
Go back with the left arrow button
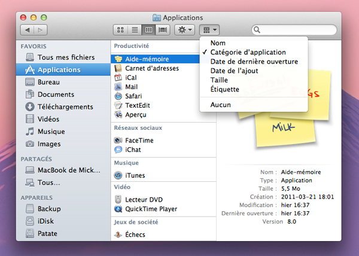pyautogui.click(x=28, y=30)
